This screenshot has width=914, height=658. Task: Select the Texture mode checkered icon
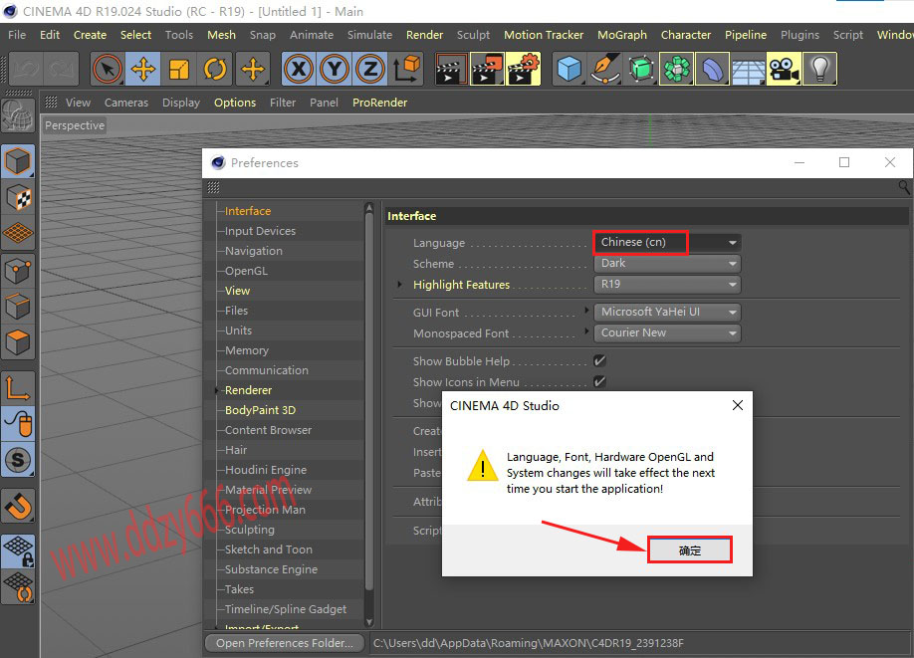coord(18,197)
